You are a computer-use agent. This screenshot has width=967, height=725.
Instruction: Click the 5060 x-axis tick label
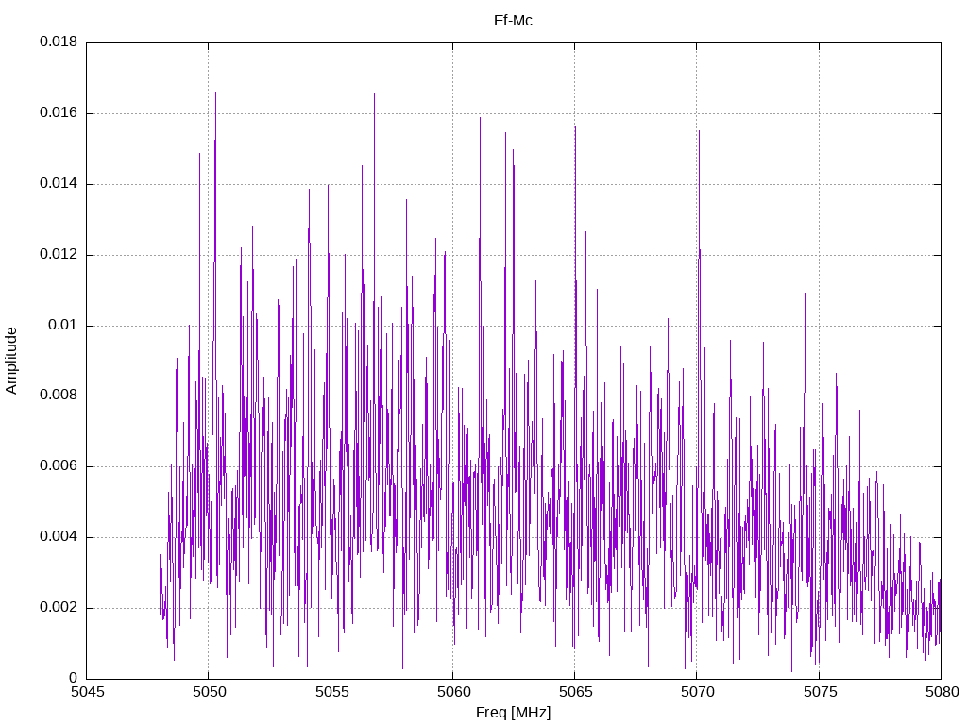453,692
